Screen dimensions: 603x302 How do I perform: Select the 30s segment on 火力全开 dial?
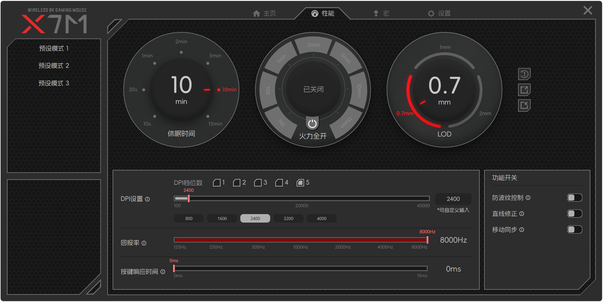pyautogui.click(x=268, y=90)
